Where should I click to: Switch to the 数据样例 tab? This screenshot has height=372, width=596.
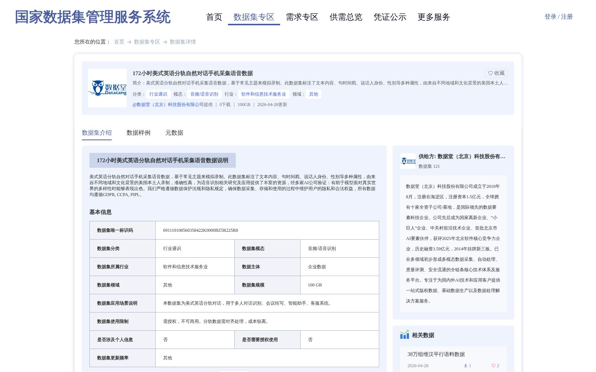point(139,133)
